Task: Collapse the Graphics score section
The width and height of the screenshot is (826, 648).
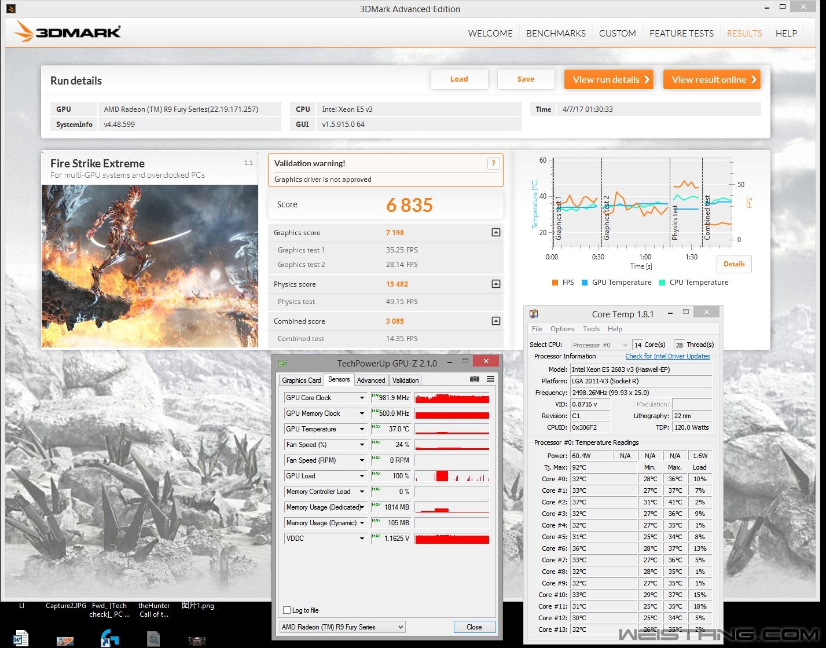Action: click(495, 232)
